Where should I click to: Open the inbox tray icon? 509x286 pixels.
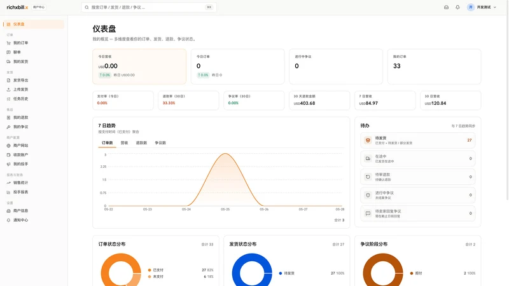click(x=447, y=7)
